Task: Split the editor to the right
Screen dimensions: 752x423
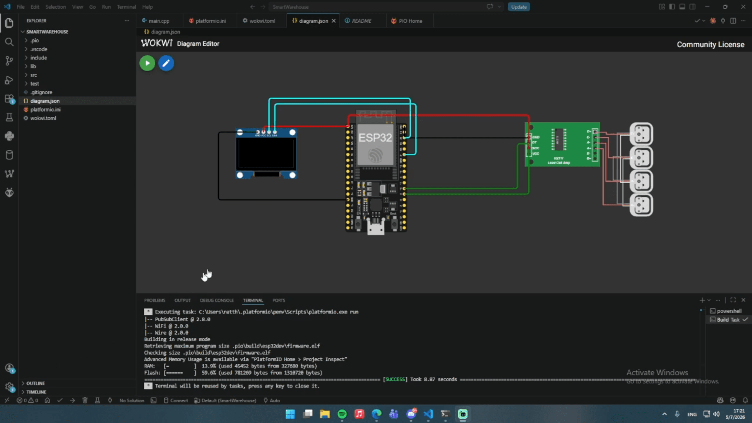Action: pyautogui.click(x=733, y=21)
